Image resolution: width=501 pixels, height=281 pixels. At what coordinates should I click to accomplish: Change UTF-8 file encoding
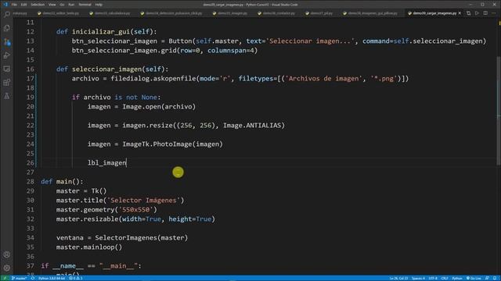(x=433, y=278)
